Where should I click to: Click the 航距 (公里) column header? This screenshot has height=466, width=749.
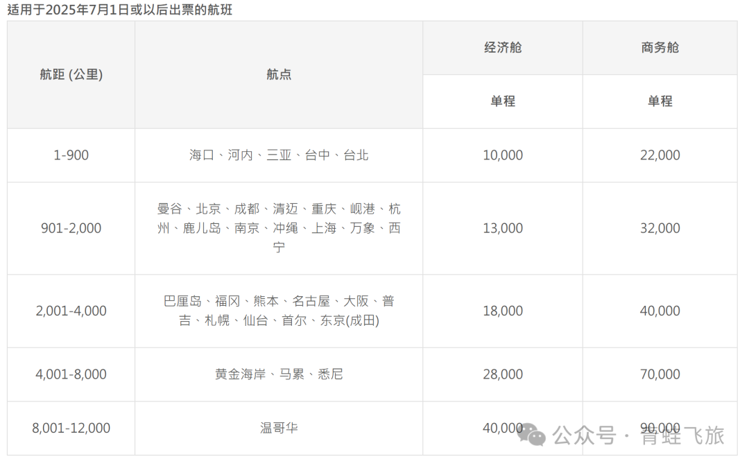71,75
